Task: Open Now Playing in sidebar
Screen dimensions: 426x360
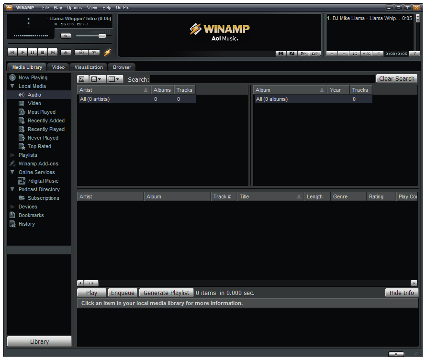Action: click(33, 77)
